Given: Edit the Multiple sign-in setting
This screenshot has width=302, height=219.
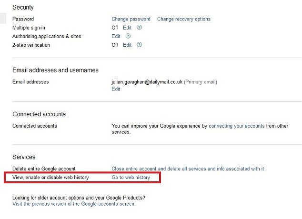Looking at the screenshot, I should pos(127,28).
